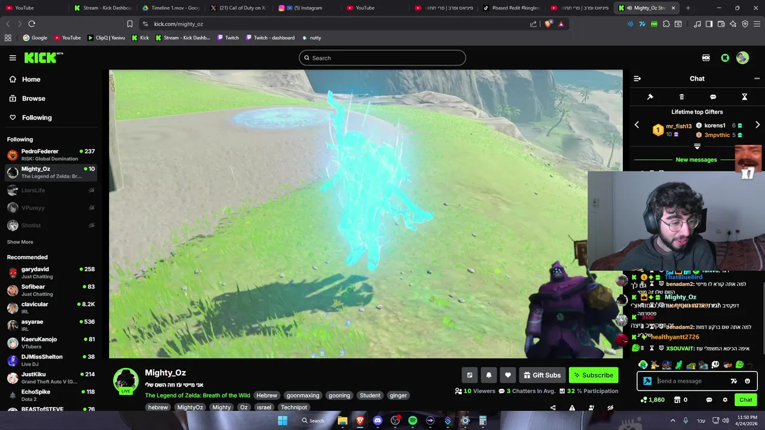Click the Brave Shields lion icon
The image size is (765, 430).
[548, 24]
